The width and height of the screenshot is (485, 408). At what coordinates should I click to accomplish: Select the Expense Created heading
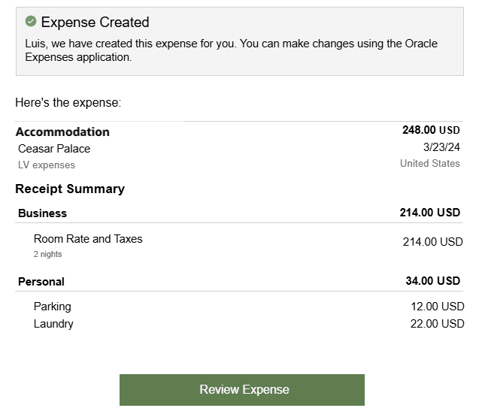(x=95, y=23)
